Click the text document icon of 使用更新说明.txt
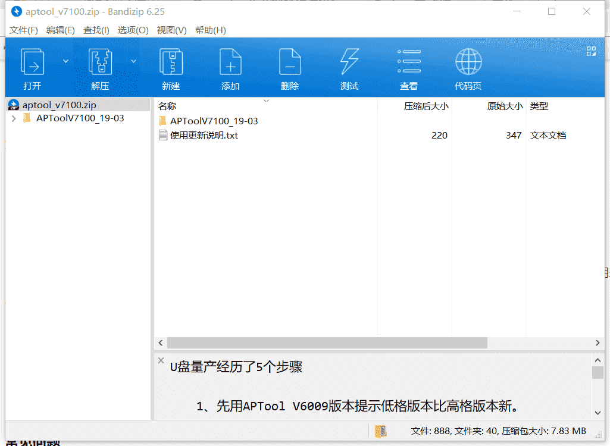This screenshot has width=610, height=446. point(163,136)
